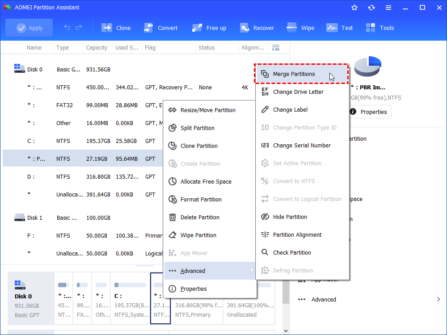Choose Delete Partition
The height and width of the screenshot is (335, 447).
point(210,218)
